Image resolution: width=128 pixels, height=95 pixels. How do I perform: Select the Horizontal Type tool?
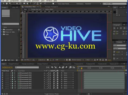pos(30,4)
